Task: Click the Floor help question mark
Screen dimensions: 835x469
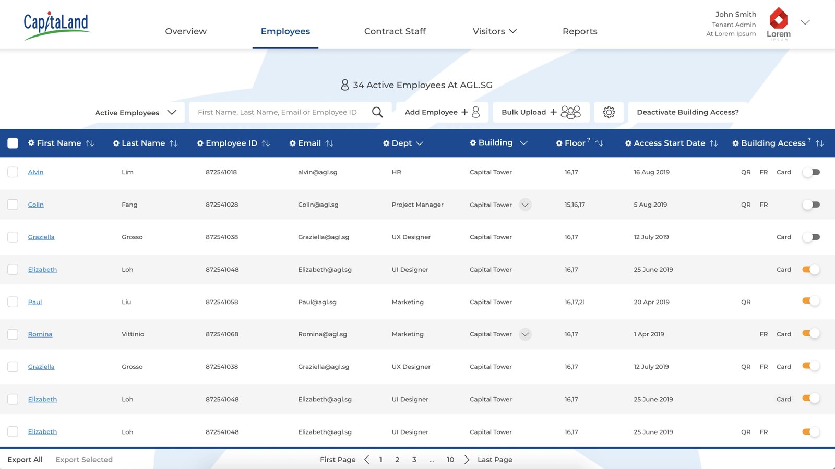Action: coord(589,139)
